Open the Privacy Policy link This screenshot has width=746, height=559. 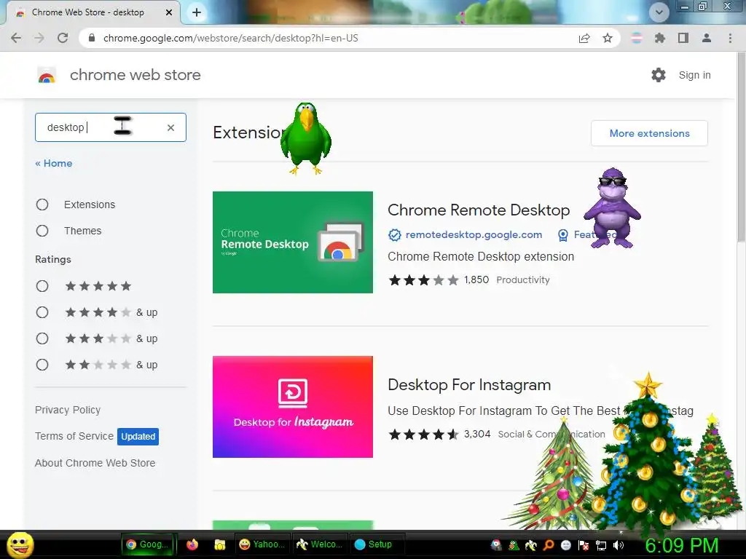[x=68, y=410]
